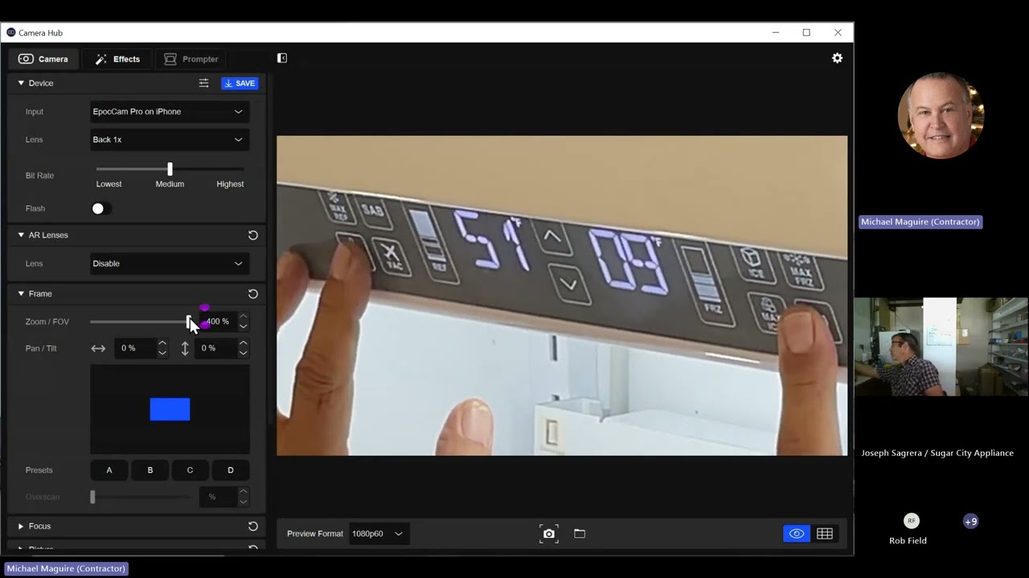Reset AR Lenses settings
Viewport: 1029px width, 578px height.
click(x=252, y=235)
